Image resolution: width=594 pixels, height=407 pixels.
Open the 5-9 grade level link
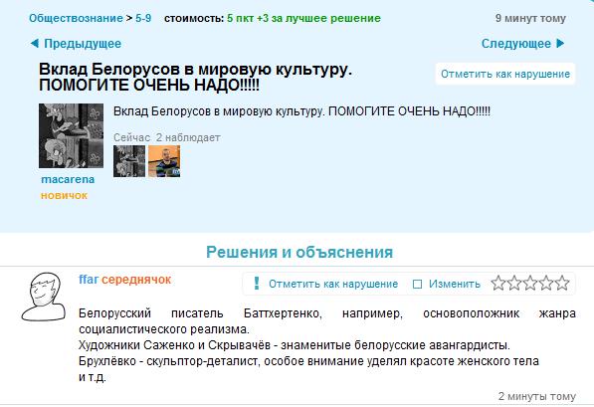click(x=143, y=18)
